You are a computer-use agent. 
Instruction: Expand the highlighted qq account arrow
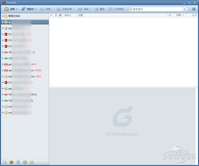[x=3, y=22]
